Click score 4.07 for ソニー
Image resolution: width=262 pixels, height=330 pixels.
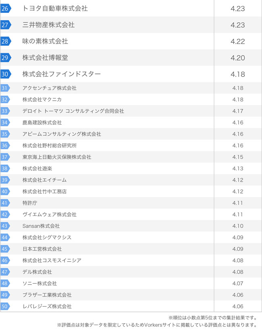pyautogui.click(x=238, y=284)
